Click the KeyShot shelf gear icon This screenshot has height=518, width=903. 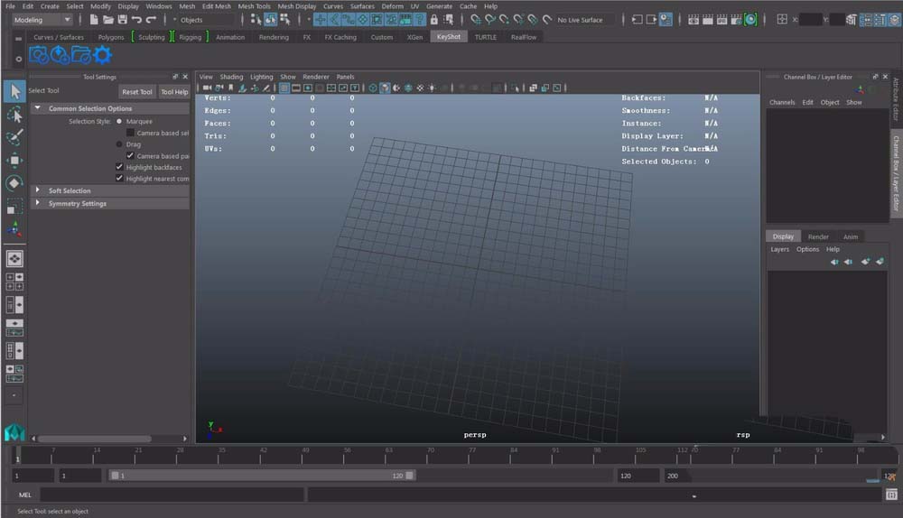[103, 56]
